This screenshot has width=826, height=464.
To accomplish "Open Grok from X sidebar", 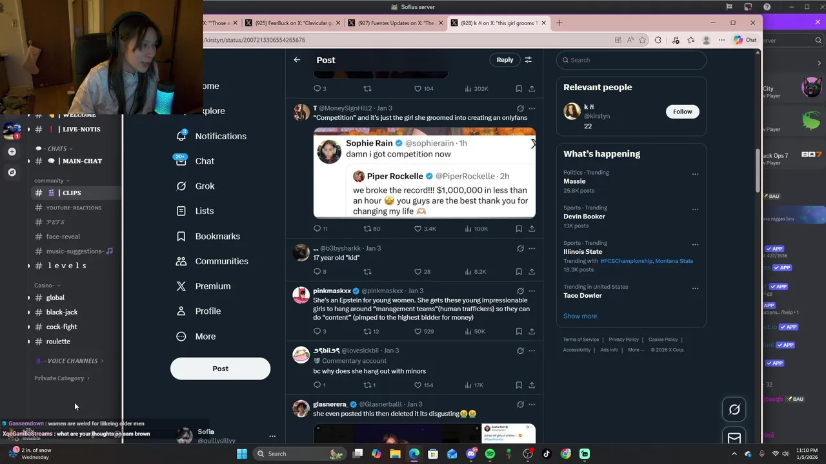I will (x=196, y=186).
